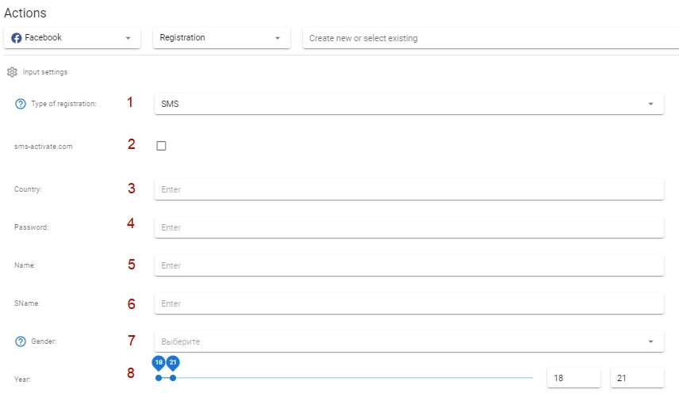This screenshot has height=393, width=679.
Task: Click help icon beside Type of registration
Action: coord(21,104)
